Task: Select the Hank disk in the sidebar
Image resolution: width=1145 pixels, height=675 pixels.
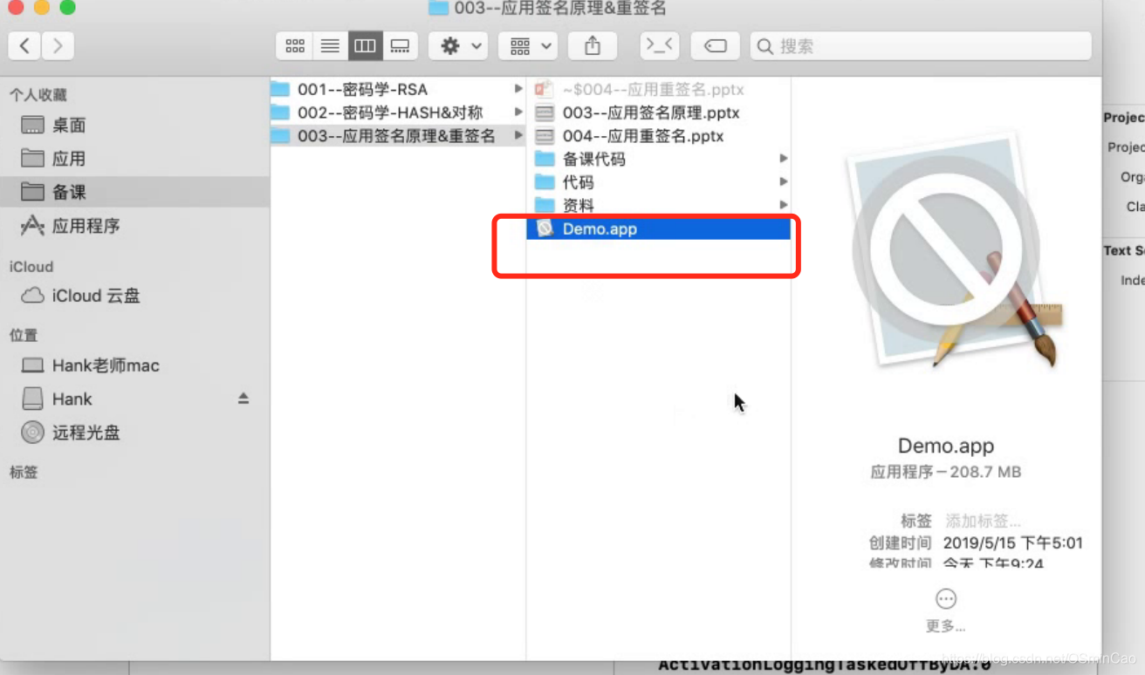Action: pyautogui.click(x=134, y=399)
